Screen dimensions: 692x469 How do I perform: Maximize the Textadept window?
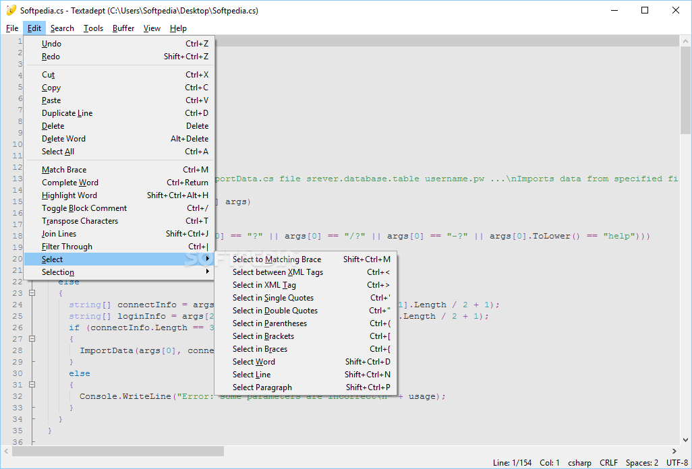(645, 10)
